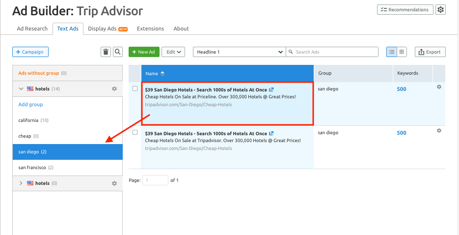Open gear menu for the Priceline ad row
Screen dimensions: 459x235
click(439, 87)
